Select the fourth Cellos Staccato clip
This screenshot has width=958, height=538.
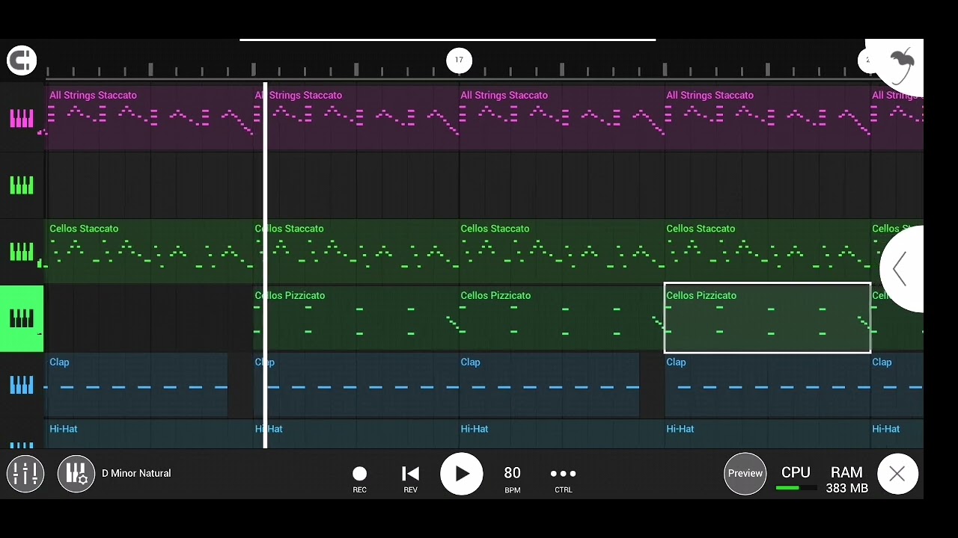click(767, 251)
